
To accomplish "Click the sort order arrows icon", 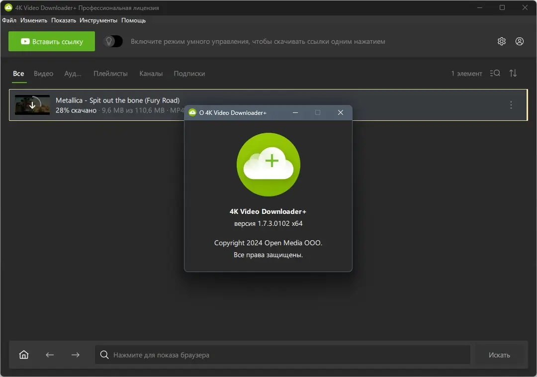I will pyautogui.click(x=513, y=73).
